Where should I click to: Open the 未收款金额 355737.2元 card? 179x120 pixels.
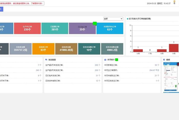click(20, 49)
